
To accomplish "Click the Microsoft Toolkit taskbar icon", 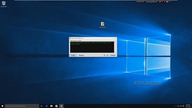I will [x=61, y=106].
